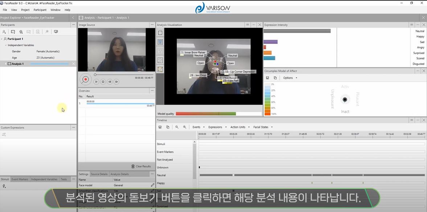Switch to the Analysis Details tab

[120, 174]
